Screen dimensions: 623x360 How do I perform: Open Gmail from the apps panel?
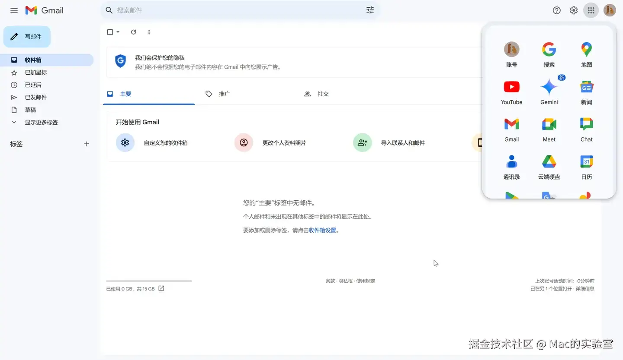point(511,130)
